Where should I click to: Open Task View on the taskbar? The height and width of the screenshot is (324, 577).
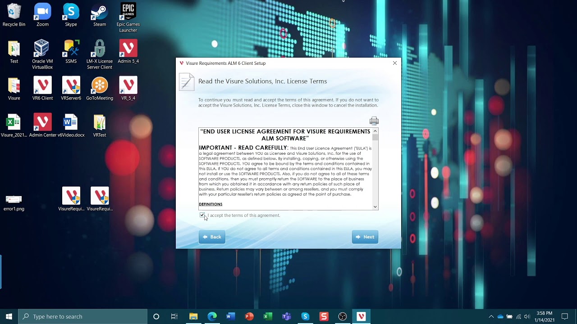click(x=174, y=316)
